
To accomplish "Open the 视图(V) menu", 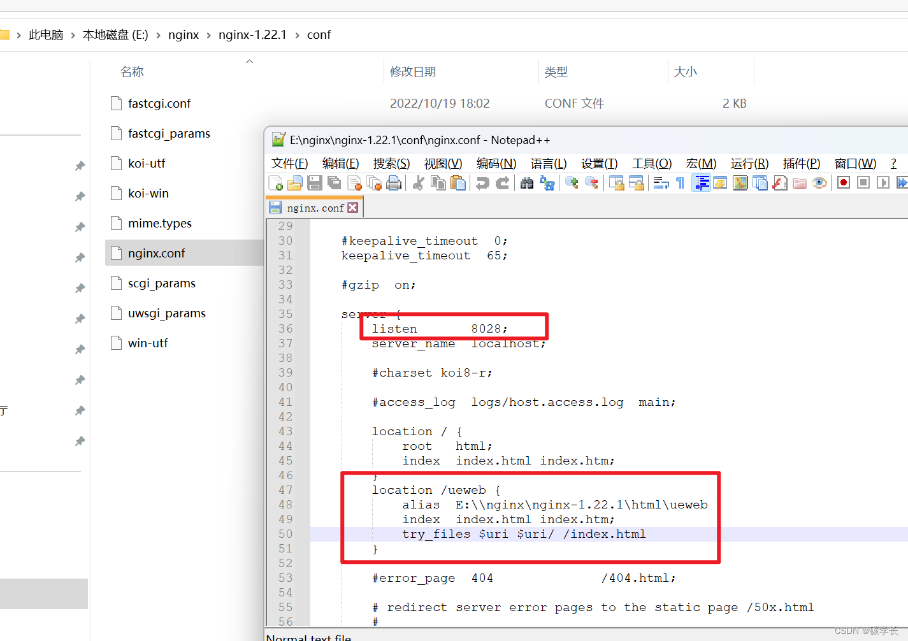I will point(443,164).
